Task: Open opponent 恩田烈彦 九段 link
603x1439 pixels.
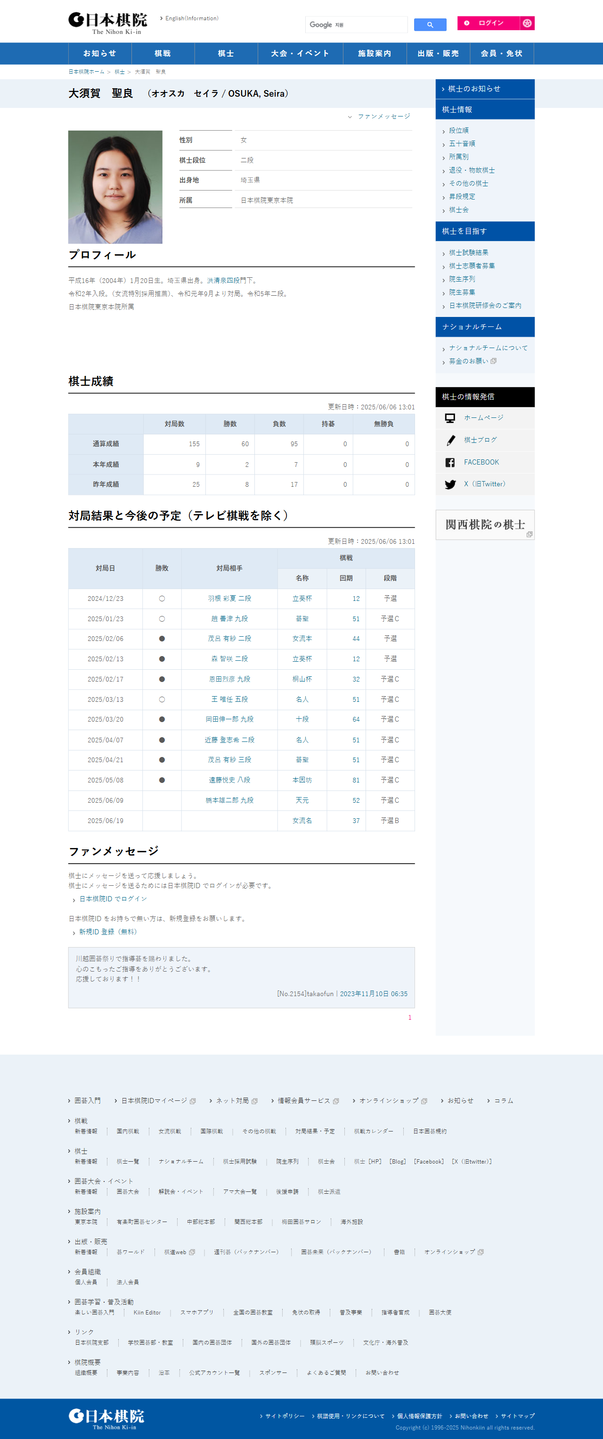Action: point(229,679)
